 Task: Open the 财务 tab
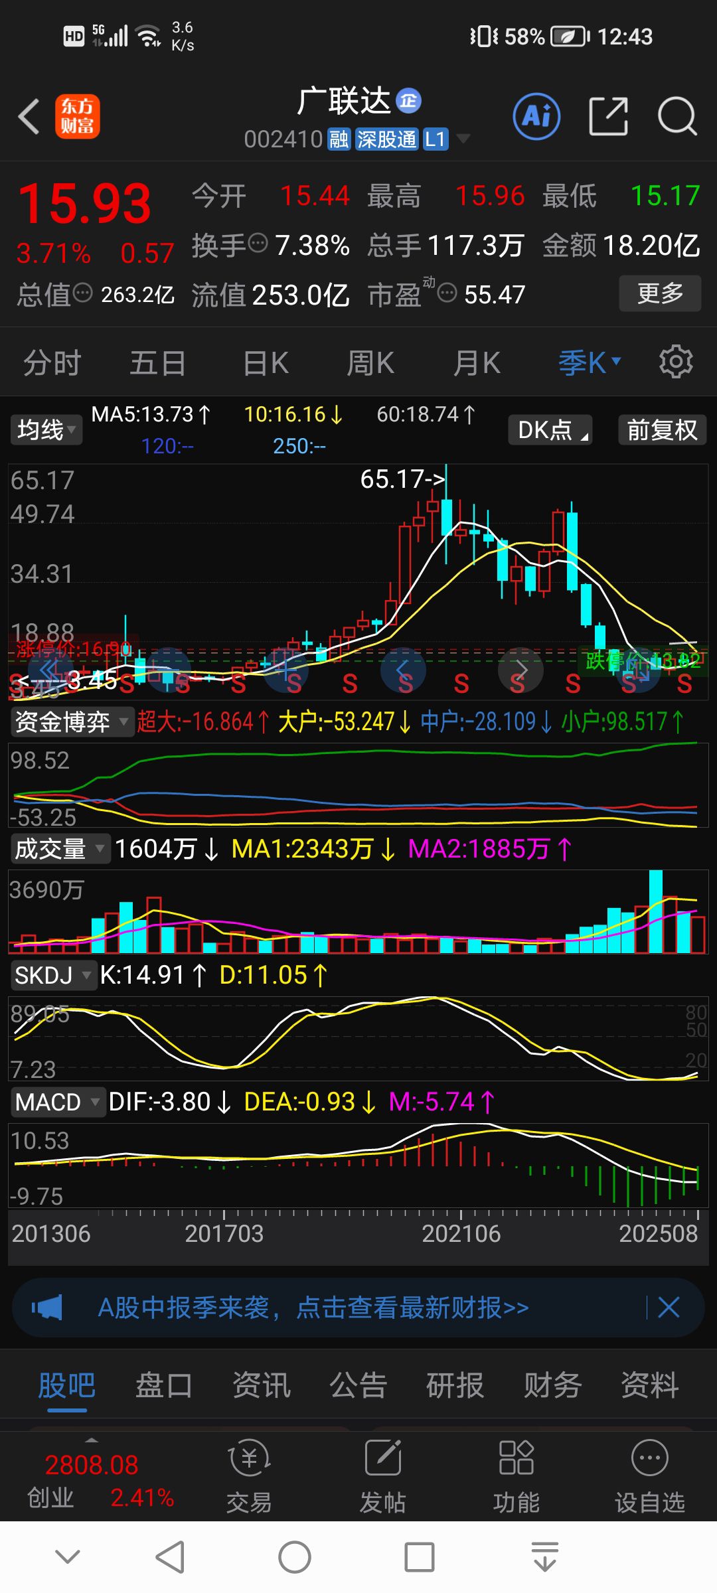coord(552,1386)
